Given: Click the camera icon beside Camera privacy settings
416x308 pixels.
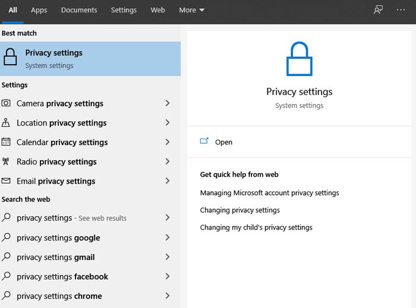Looking at the screenshot, I should (x=7, y=103).
